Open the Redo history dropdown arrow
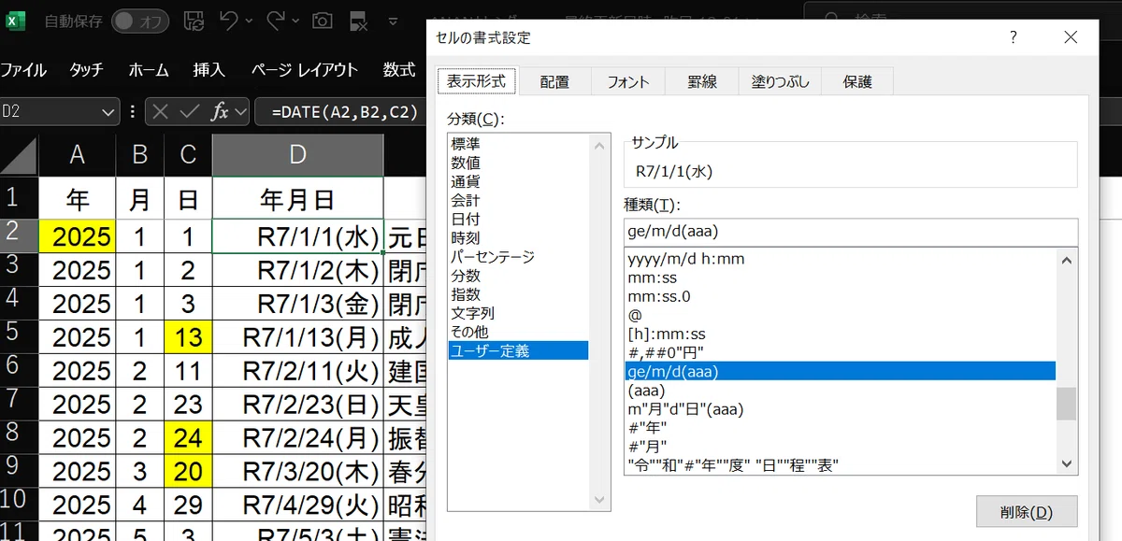The width and height of the screenshot is (1122, 541). pyautogui.click(x=296, y=21)
